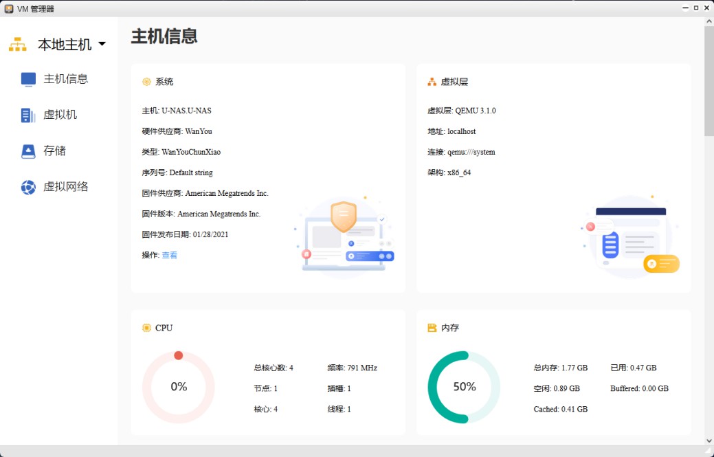Click the virtual machine sidebar icon
This screenshot has height=457, width=714.
click(x=28, y=115)
